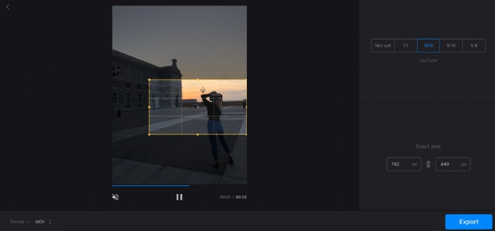The image size is (495, 231).
Task: Click the 00:01 current time text
Action: coord(225,197)
